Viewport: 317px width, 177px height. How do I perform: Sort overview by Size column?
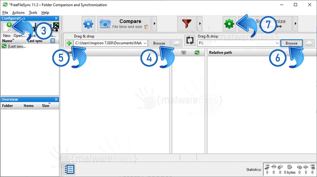tap(49, 106)
